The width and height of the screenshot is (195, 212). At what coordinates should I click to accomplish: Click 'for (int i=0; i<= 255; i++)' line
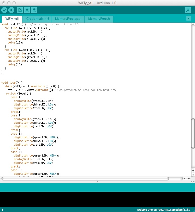tap(27, 28)
